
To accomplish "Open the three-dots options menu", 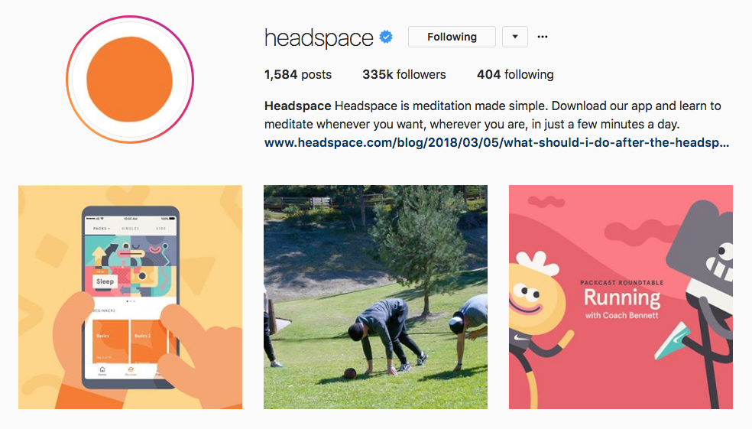I will pos(543,37).
